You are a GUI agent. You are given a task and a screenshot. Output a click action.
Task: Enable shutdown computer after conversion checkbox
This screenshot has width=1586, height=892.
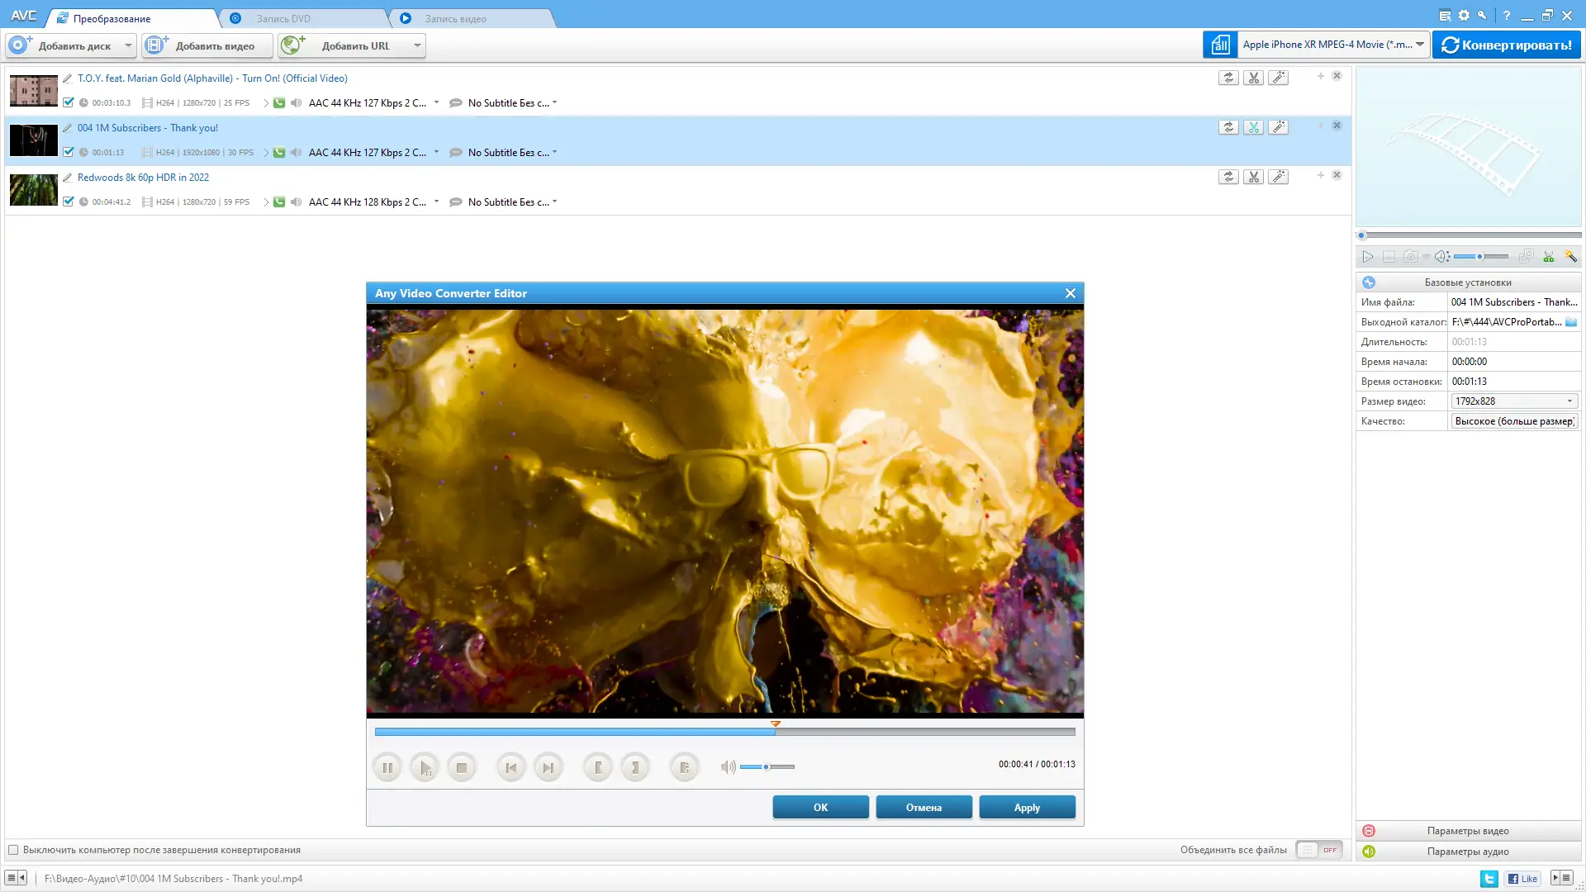tap(13, 850)
